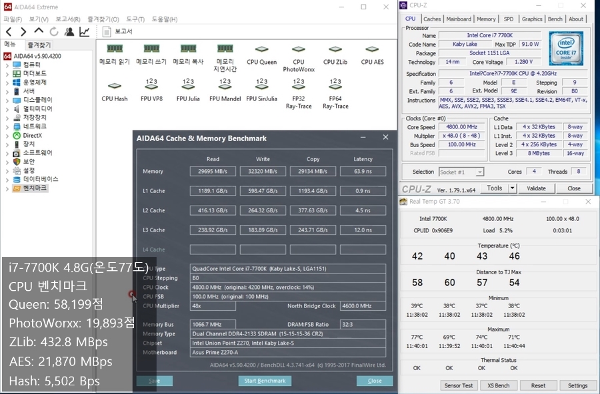The height and width of the screenshot is (394, 600).
Task: Click the Up arrow in AIDA64 toolbar
Action: tap(39, 31)
